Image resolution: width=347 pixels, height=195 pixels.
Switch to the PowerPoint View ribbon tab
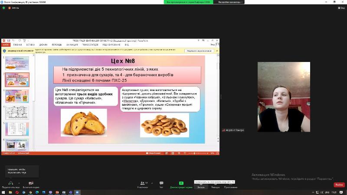coord(127,45)
